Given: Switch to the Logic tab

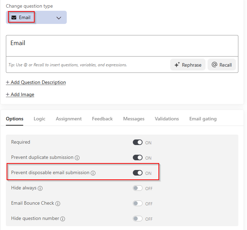Looking at the screenshot, I should pos(39,119).
